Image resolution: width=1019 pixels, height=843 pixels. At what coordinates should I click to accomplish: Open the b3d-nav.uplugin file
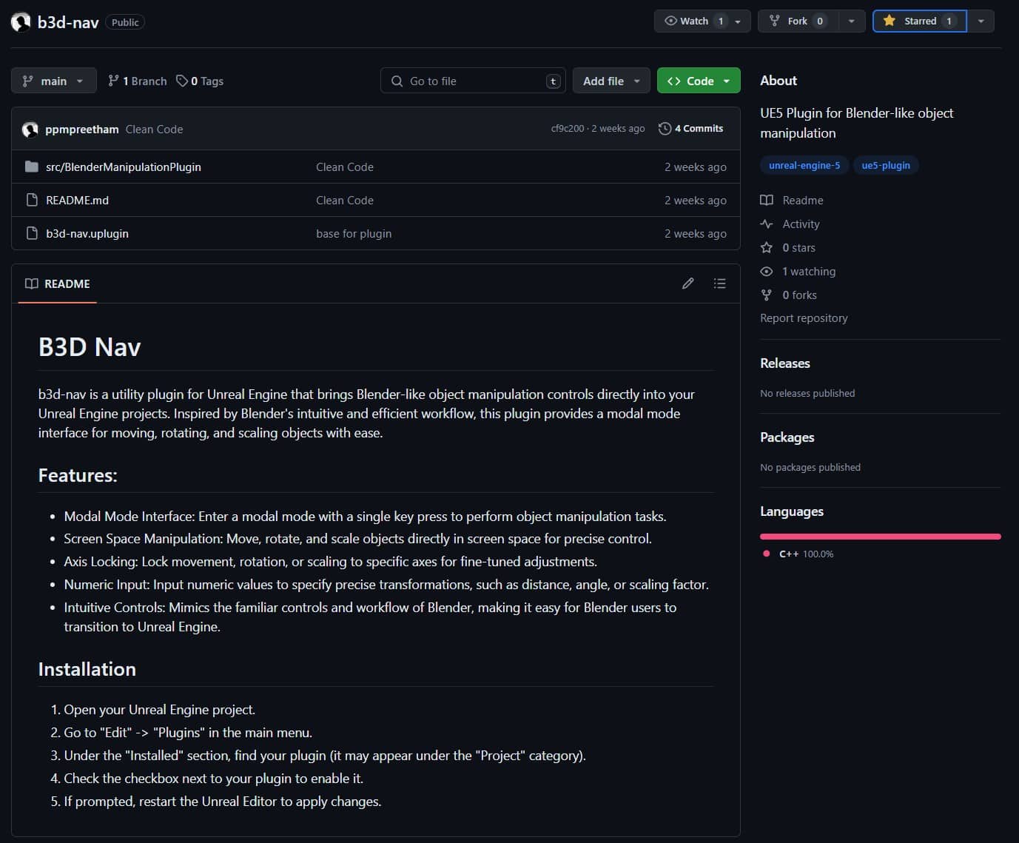pos(87,233)
